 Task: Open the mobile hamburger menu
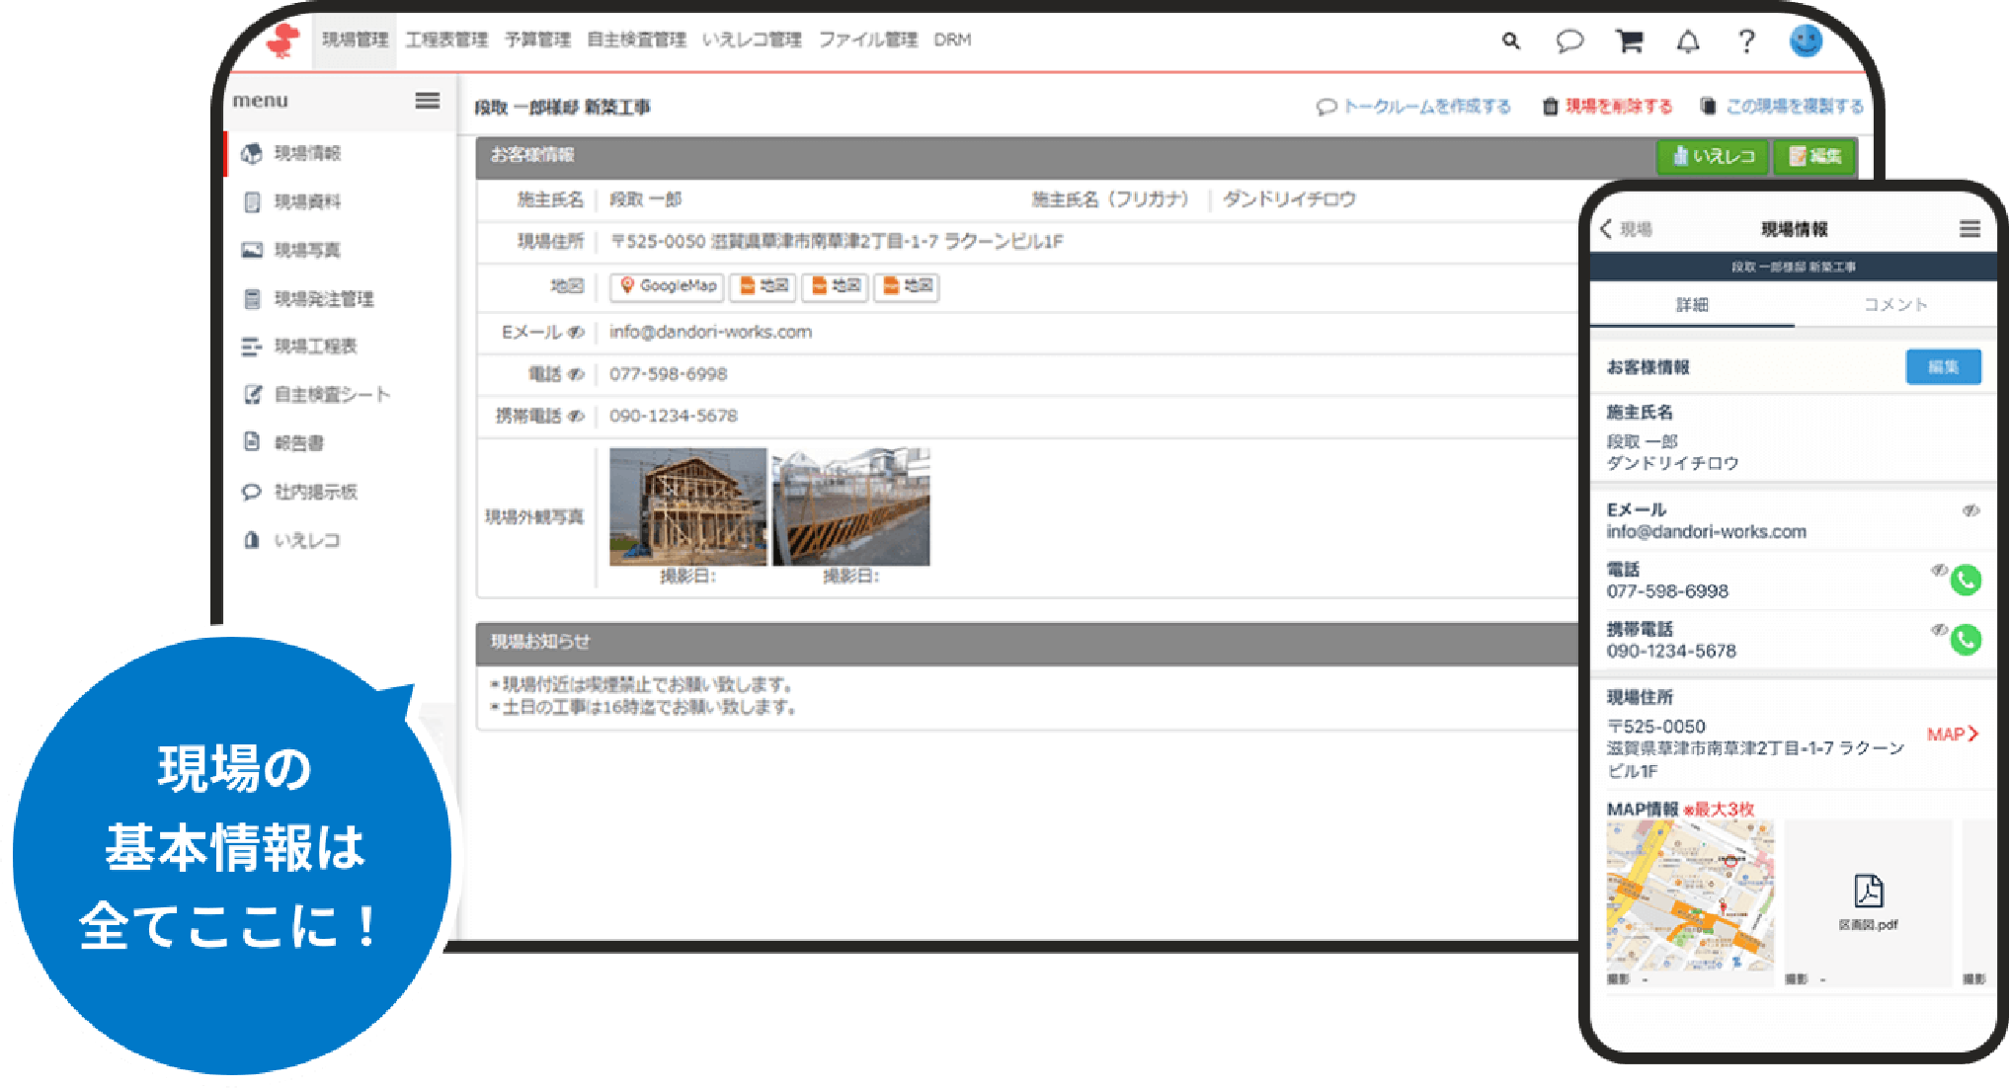(1970, 229)
